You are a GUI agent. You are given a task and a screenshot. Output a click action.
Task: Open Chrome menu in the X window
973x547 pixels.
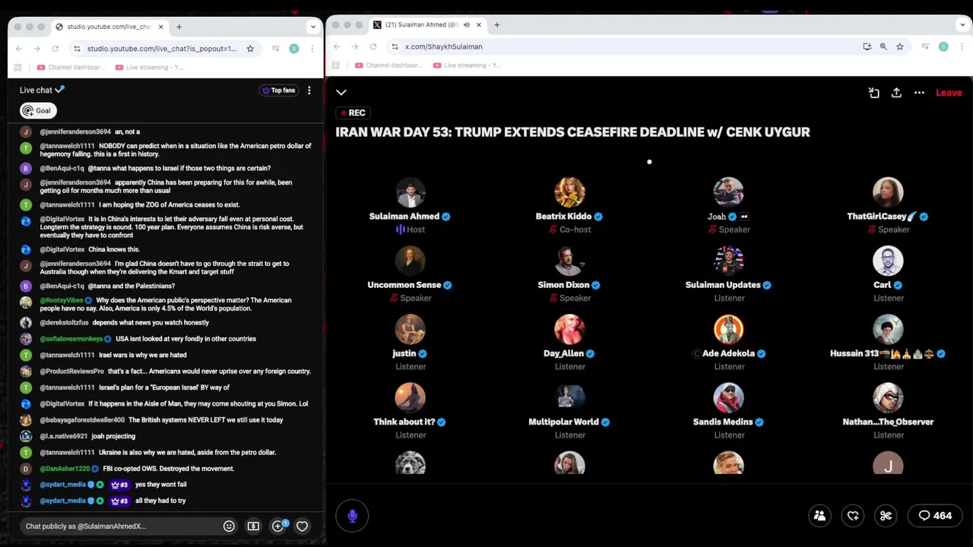coord(961,46)
